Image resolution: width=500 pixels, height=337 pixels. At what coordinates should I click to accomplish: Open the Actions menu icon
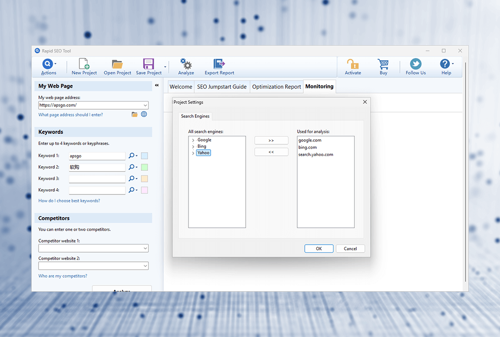click(48, 64)
